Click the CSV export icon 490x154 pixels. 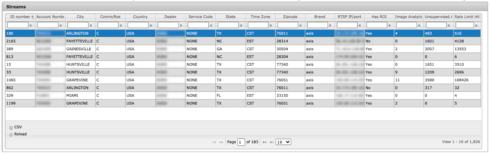11,128
